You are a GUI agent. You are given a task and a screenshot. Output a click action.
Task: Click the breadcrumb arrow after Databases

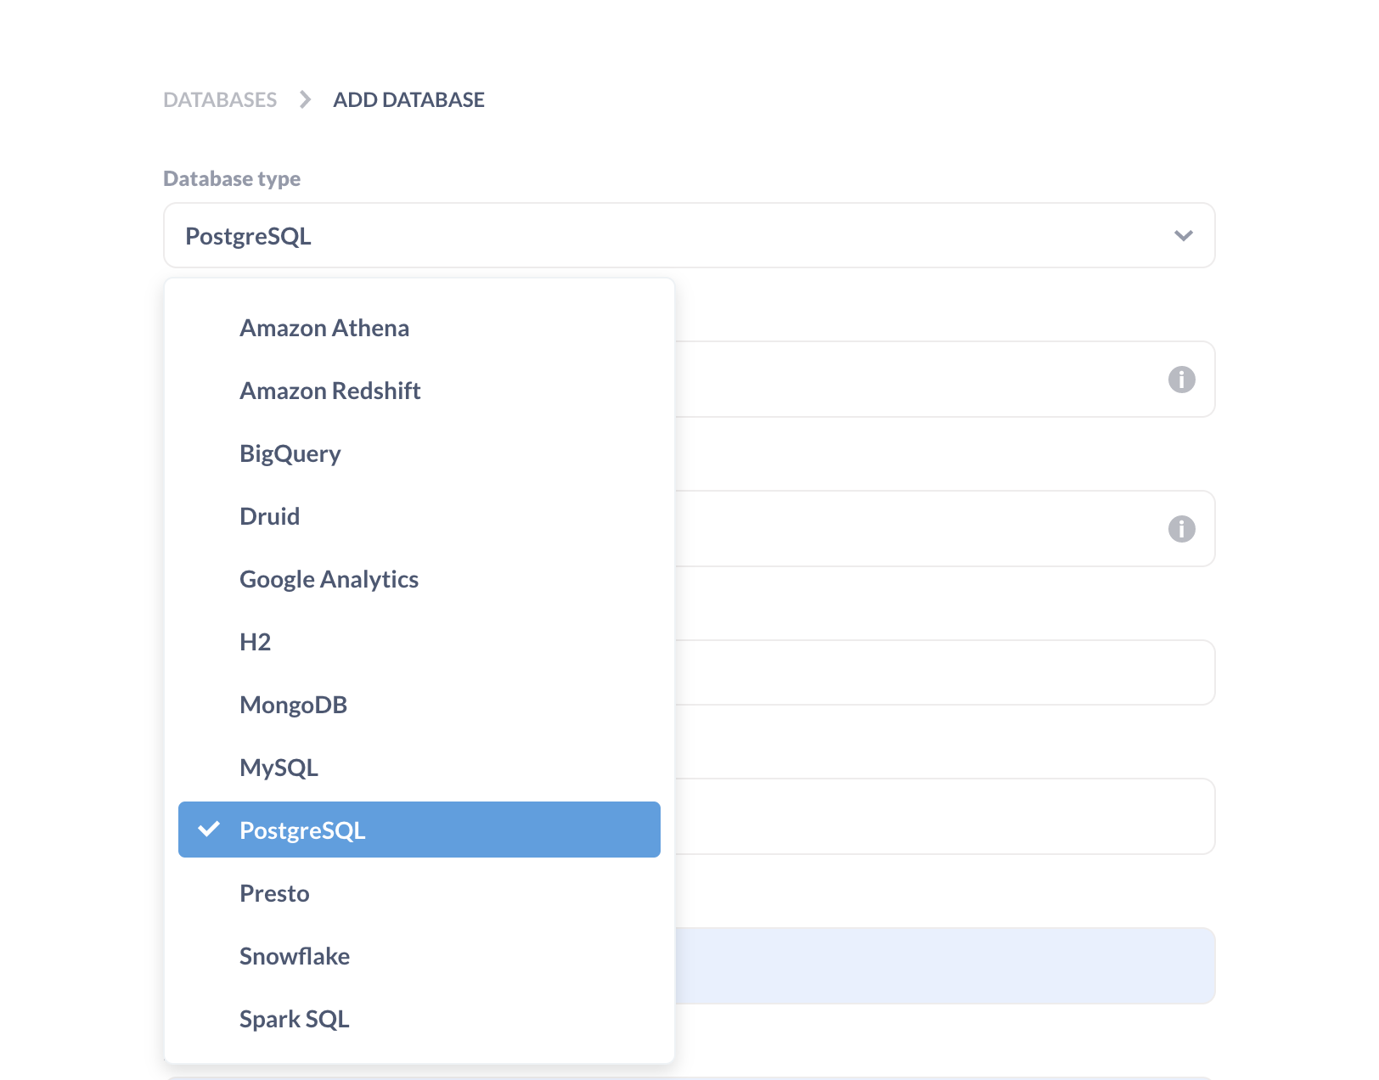point(305,100)
